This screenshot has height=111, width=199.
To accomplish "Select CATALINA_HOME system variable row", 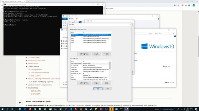I will click(90, 64).
